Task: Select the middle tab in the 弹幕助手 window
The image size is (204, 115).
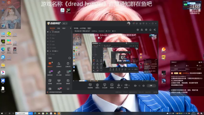Action: click(187, 69)
